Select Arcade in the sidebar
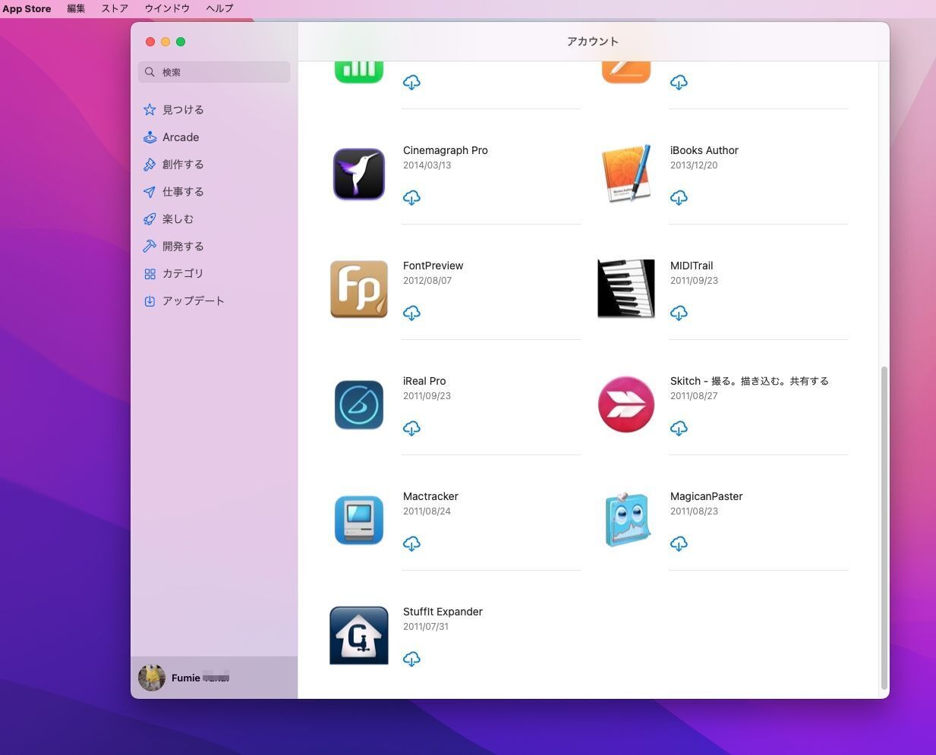The image size is (936, 755). 180,137
